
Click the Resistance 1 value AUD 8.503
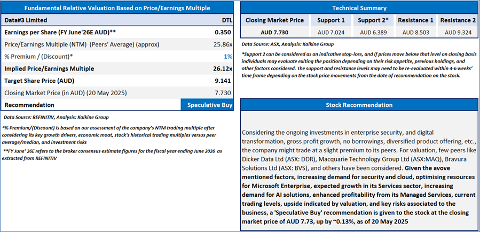416,33
